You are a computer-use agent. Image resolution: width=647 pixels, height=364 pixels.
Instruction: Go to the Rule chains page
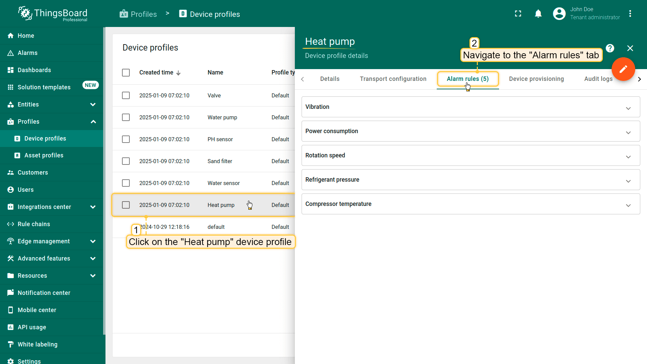click(x=34, y=224)
